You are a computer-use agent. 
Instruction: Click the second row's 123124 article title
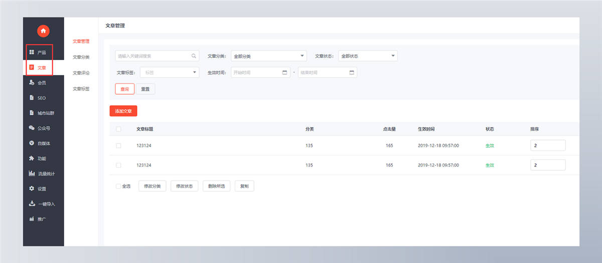[144, 165]
